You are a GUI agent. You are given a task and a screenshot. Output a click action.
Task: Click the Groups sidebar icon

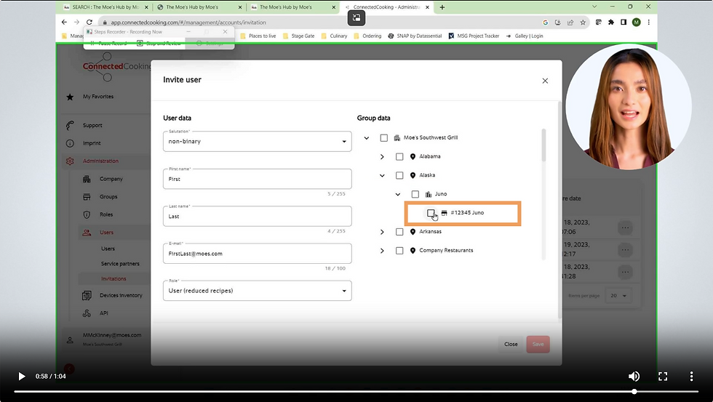87,197
